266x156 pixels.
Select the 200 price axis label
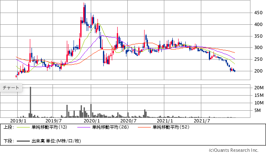(258, 71)
